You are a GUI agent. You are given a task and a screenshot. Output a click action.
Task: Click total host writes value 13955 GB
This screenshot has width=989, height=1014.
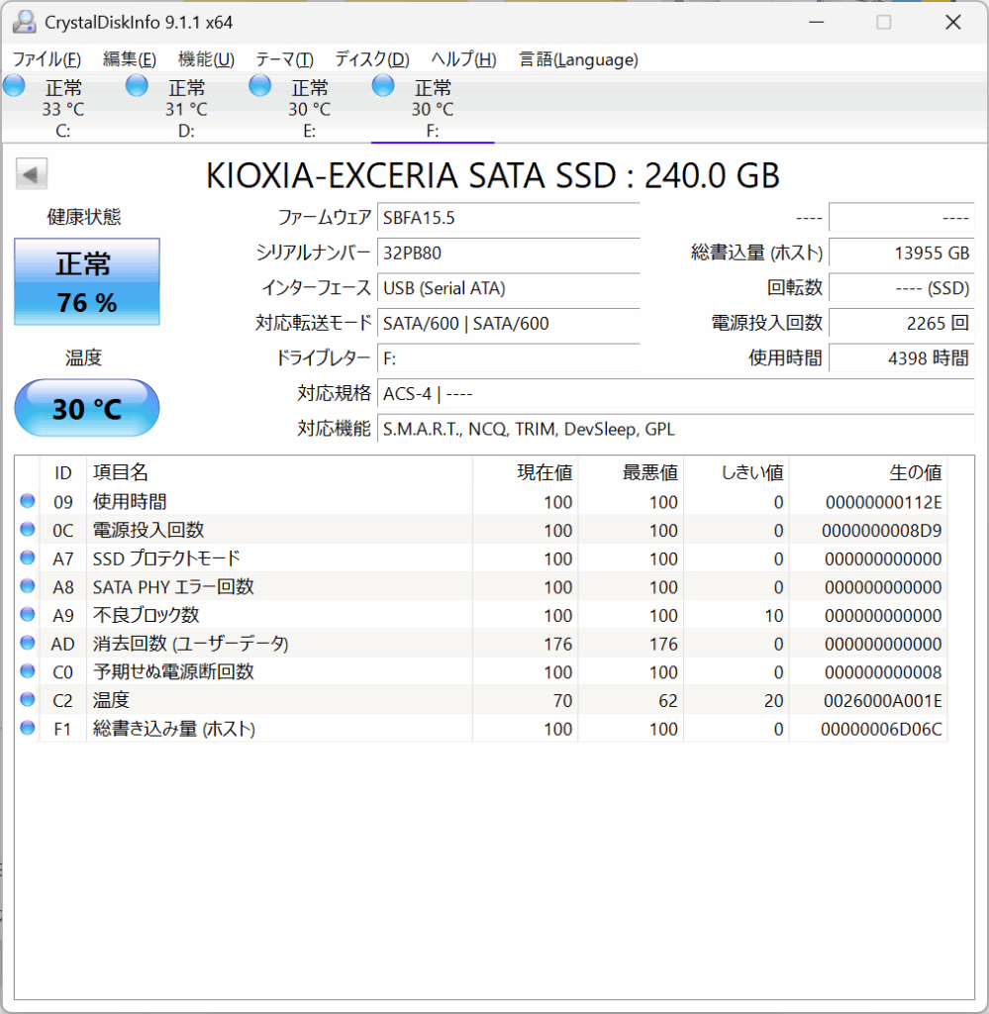[x=902, y=253]
